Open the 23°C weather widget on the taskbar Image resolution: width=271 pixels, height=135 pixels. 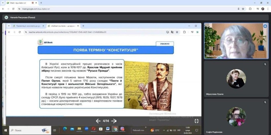(155, 130)
